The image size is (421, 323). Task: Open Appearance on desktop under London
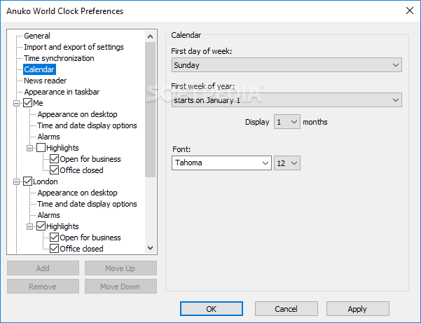tap(77, 193)
